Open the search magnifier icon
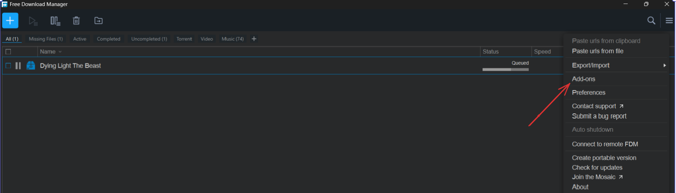The image size is (676, 193). [651, 20]
